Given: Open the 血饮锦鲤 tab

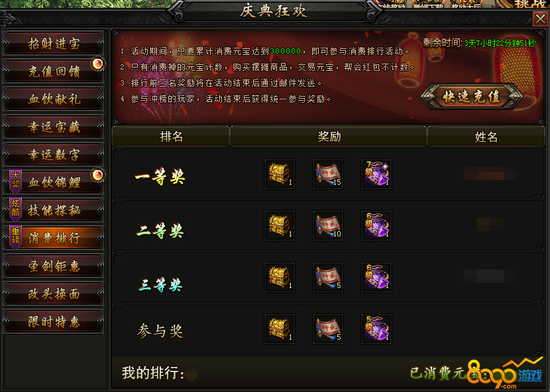Looking at the screenshot, I should 54,182.
